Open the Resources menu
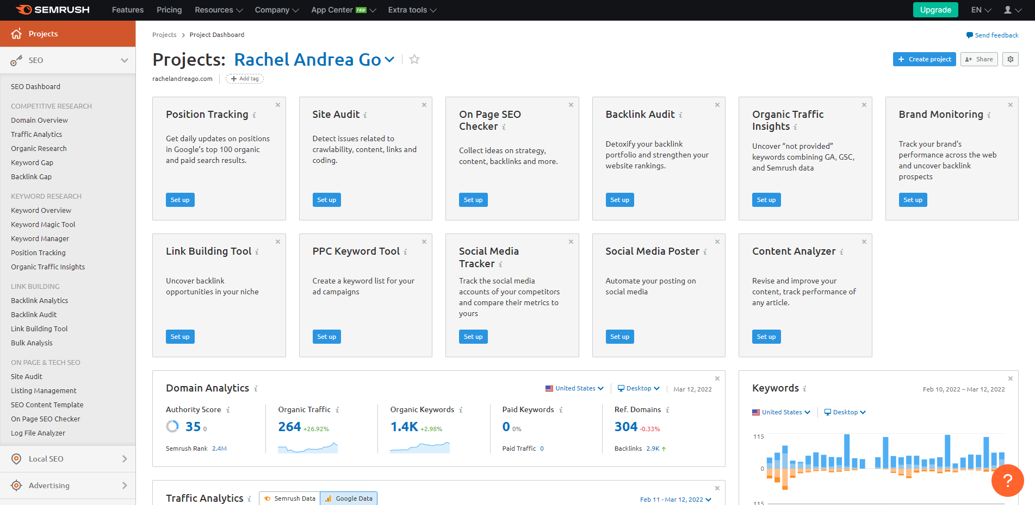The image size is (1035, 505). tap(219, 10)
